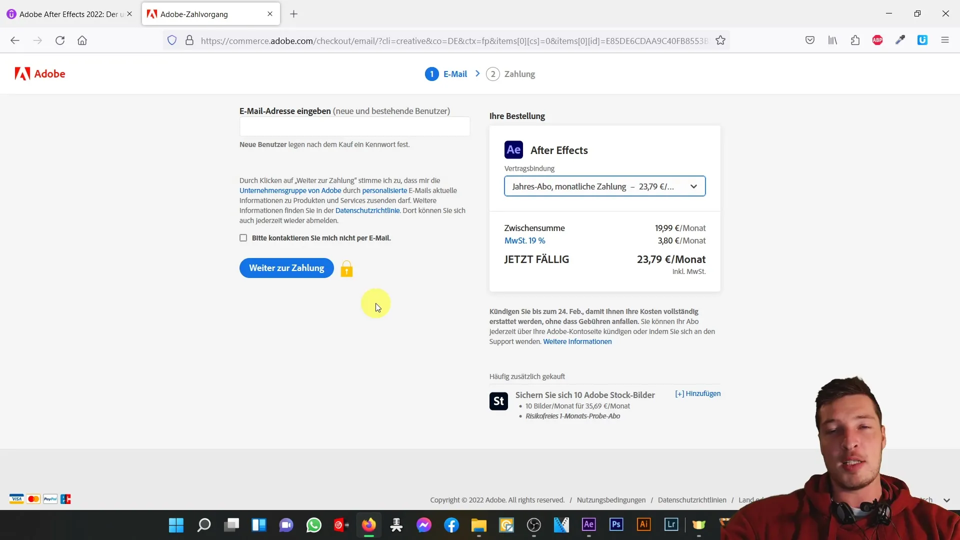Activate the eyedropper color picker extension

pos(900,40)
